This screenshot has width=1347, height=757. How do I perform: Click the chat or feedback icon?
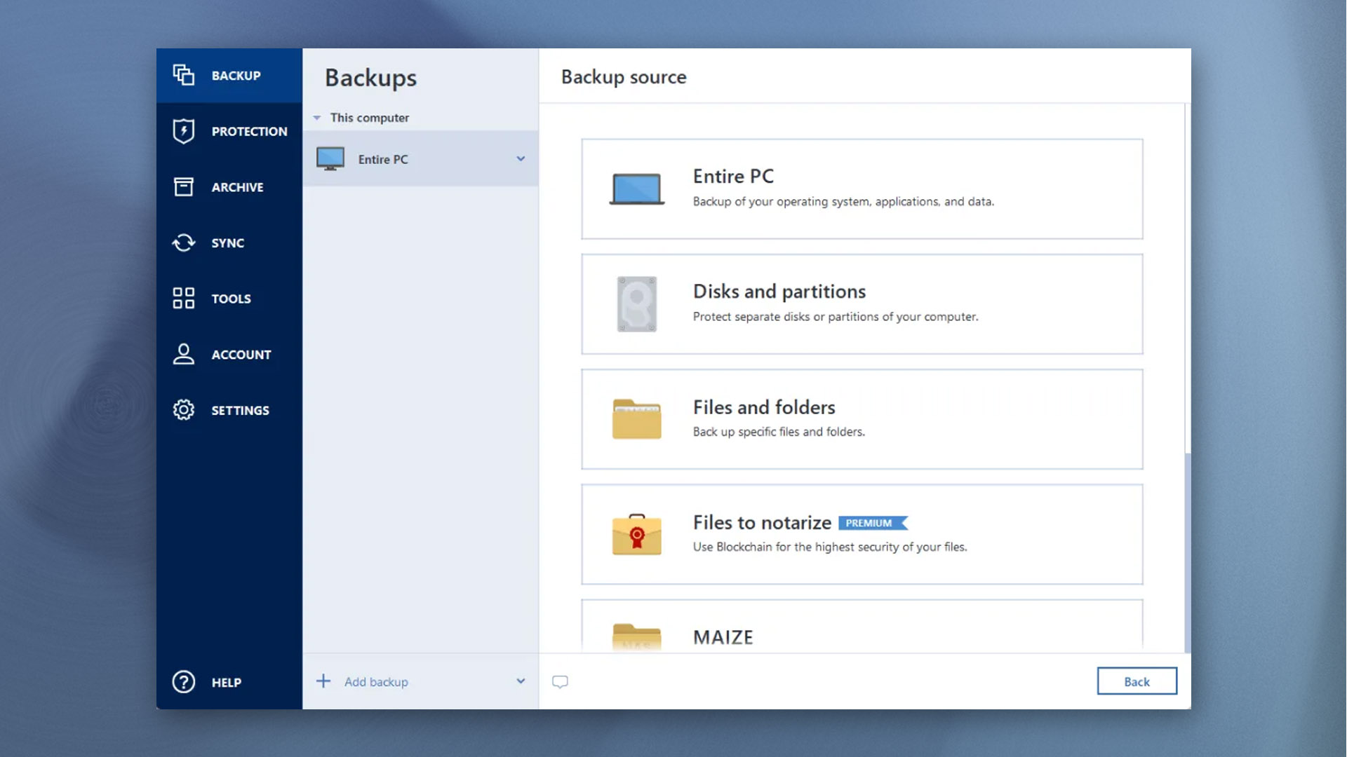pyautogui.click(x=560, y=681)
